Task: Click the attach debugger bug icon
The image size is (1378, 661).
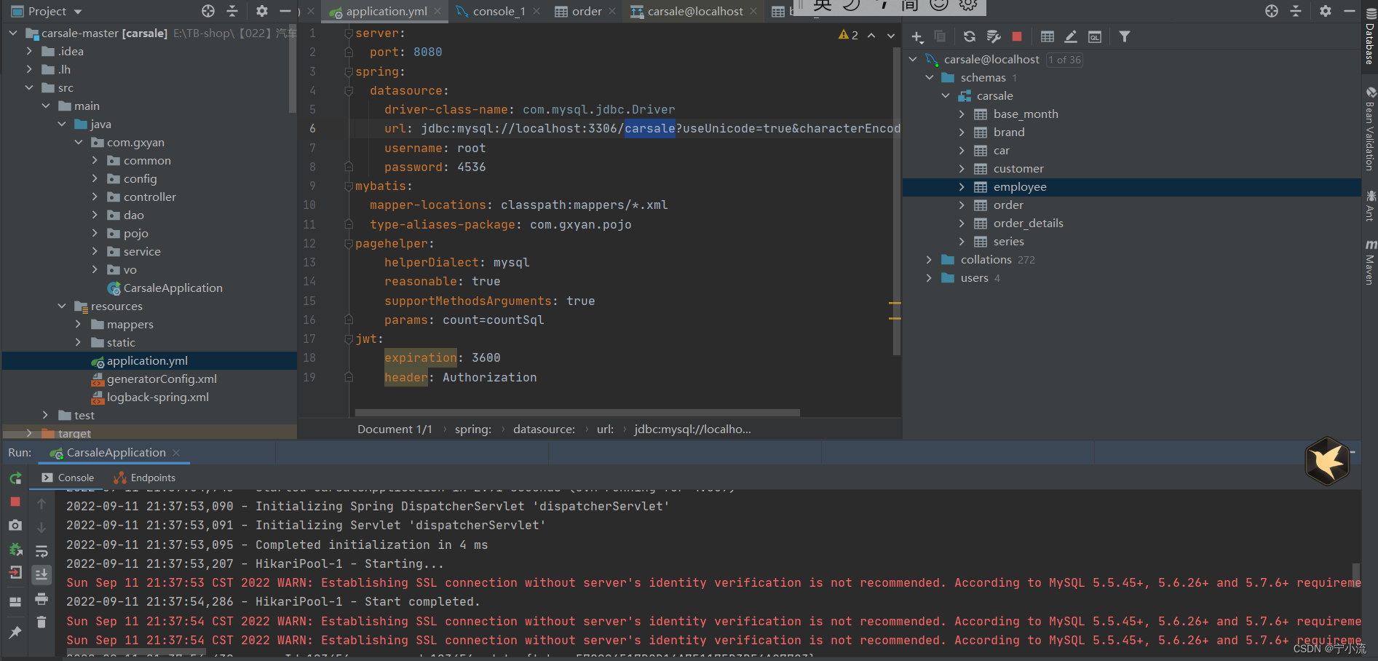Action: [15, 549]
